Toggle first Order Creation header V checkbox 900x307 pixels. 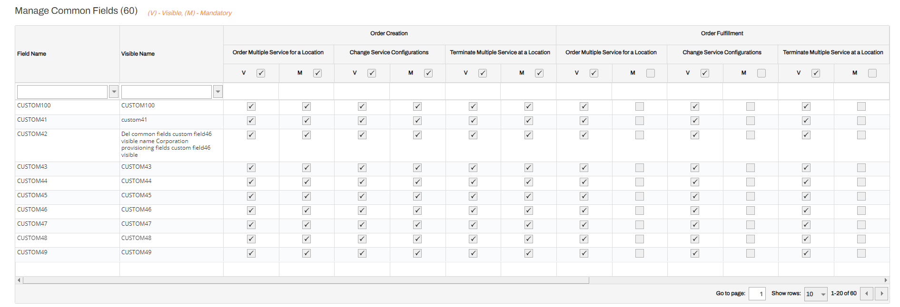pos(261,73)
